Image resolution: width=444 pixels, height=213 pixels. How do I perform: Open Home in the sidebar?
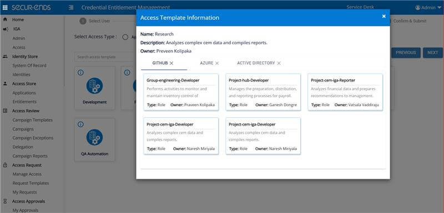18,20
